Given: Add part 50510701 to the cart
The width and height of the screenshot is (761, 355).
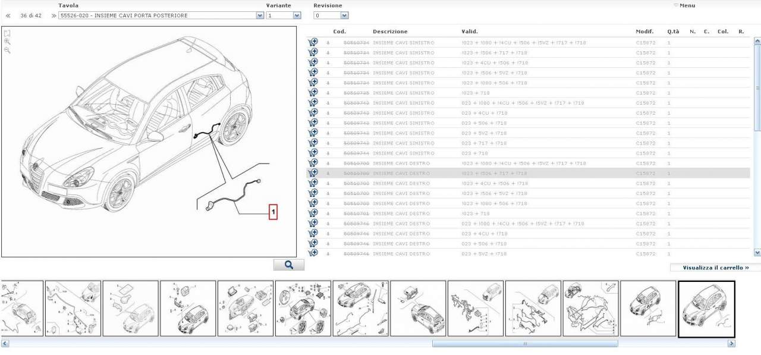Looking at the screenshot, I should tap(313, 213).
